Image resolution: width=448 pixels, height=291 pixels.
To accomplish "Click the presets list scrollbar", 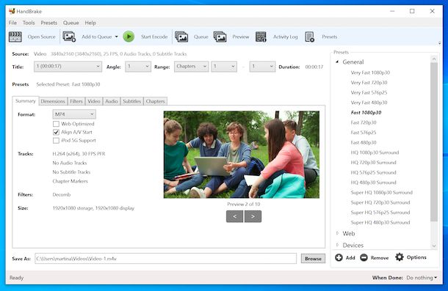I will pos(434,141).
